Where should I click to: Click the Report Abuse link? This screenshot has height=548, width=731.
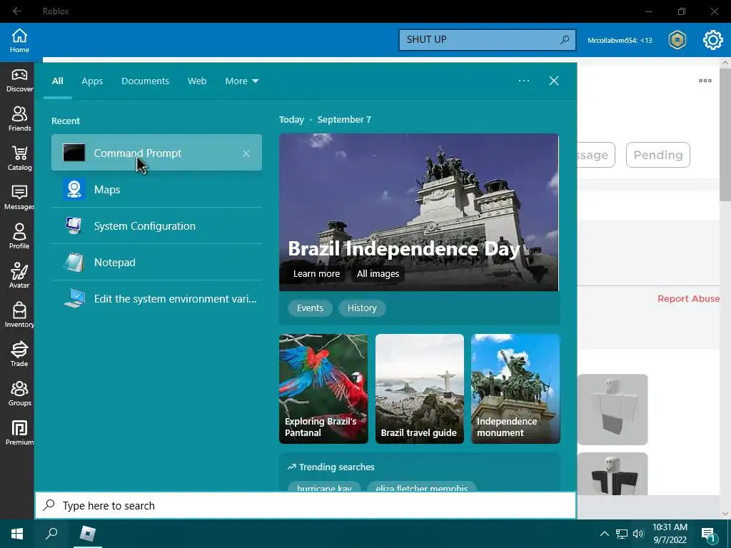click(x=688, y=299)
